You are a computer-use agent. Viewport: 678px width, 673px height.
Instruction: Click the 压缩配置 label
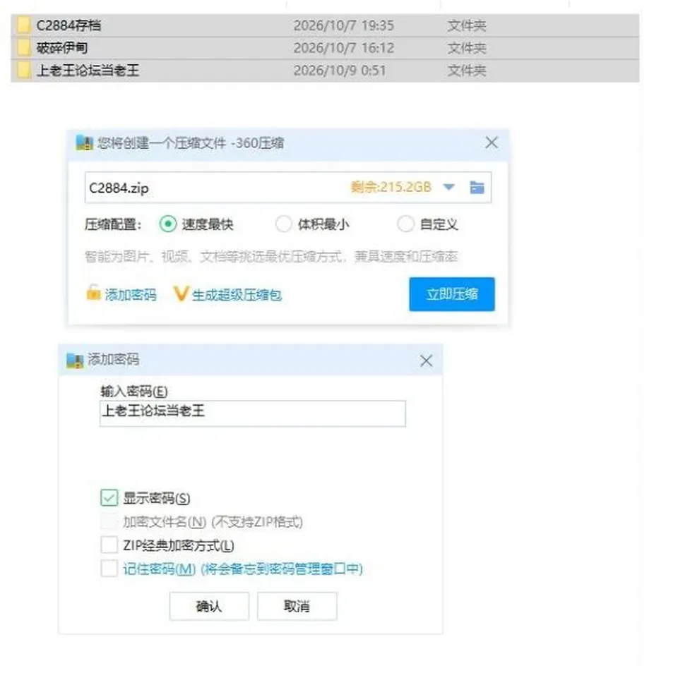tap(113, 224)
